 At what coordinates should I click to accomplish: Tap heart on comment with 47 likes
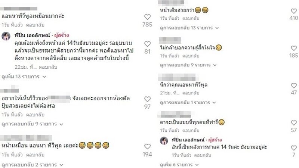pos(294,85)
